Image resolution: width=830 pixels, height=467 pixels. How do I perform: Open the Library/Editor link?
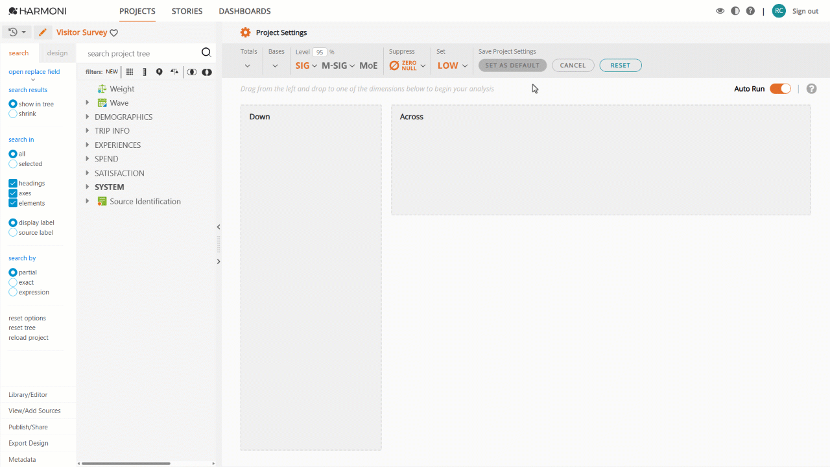point(28,394)
